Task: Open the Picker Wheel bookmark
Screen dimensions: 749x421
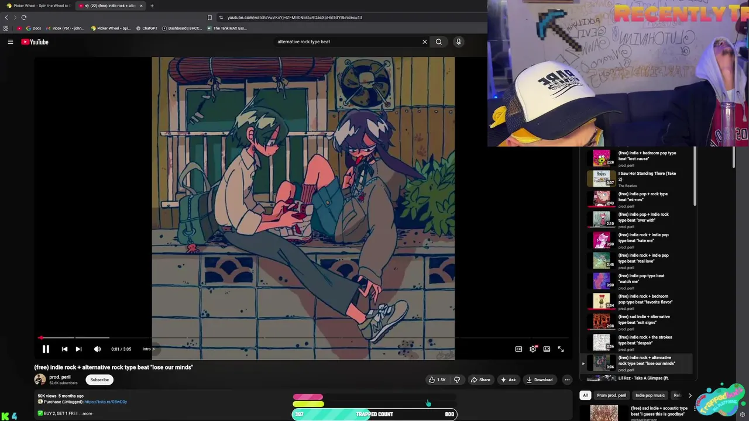Action: pos(111,28)
